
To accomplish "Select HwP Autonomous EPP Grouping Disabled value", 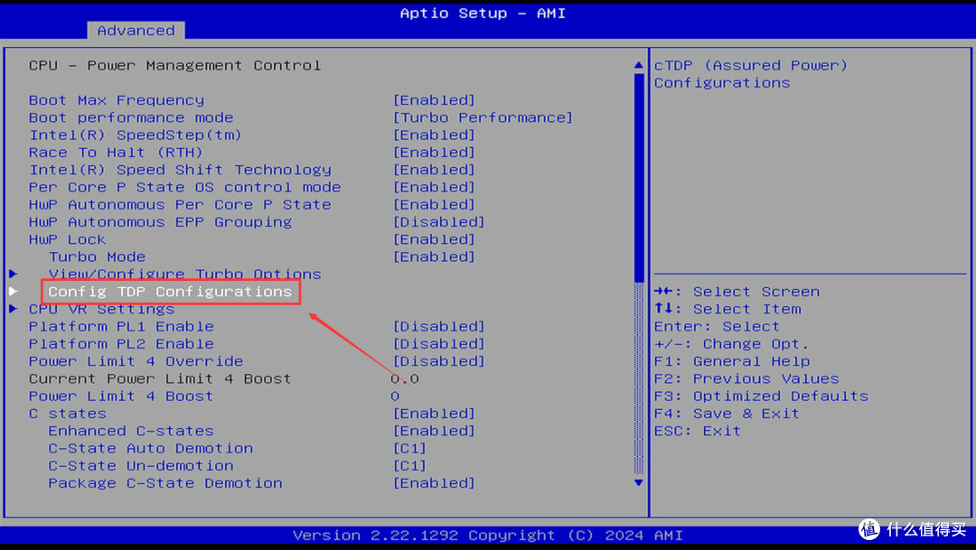I will [x=438, y=222].
